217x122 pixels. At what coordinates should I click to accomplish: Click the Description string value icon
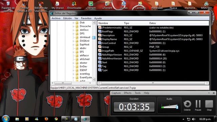coord(100,35)
